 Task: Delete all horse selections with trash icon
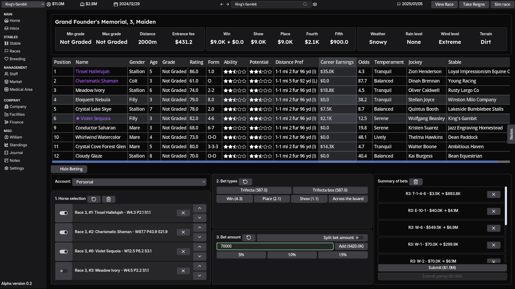[x=109, y=199]
